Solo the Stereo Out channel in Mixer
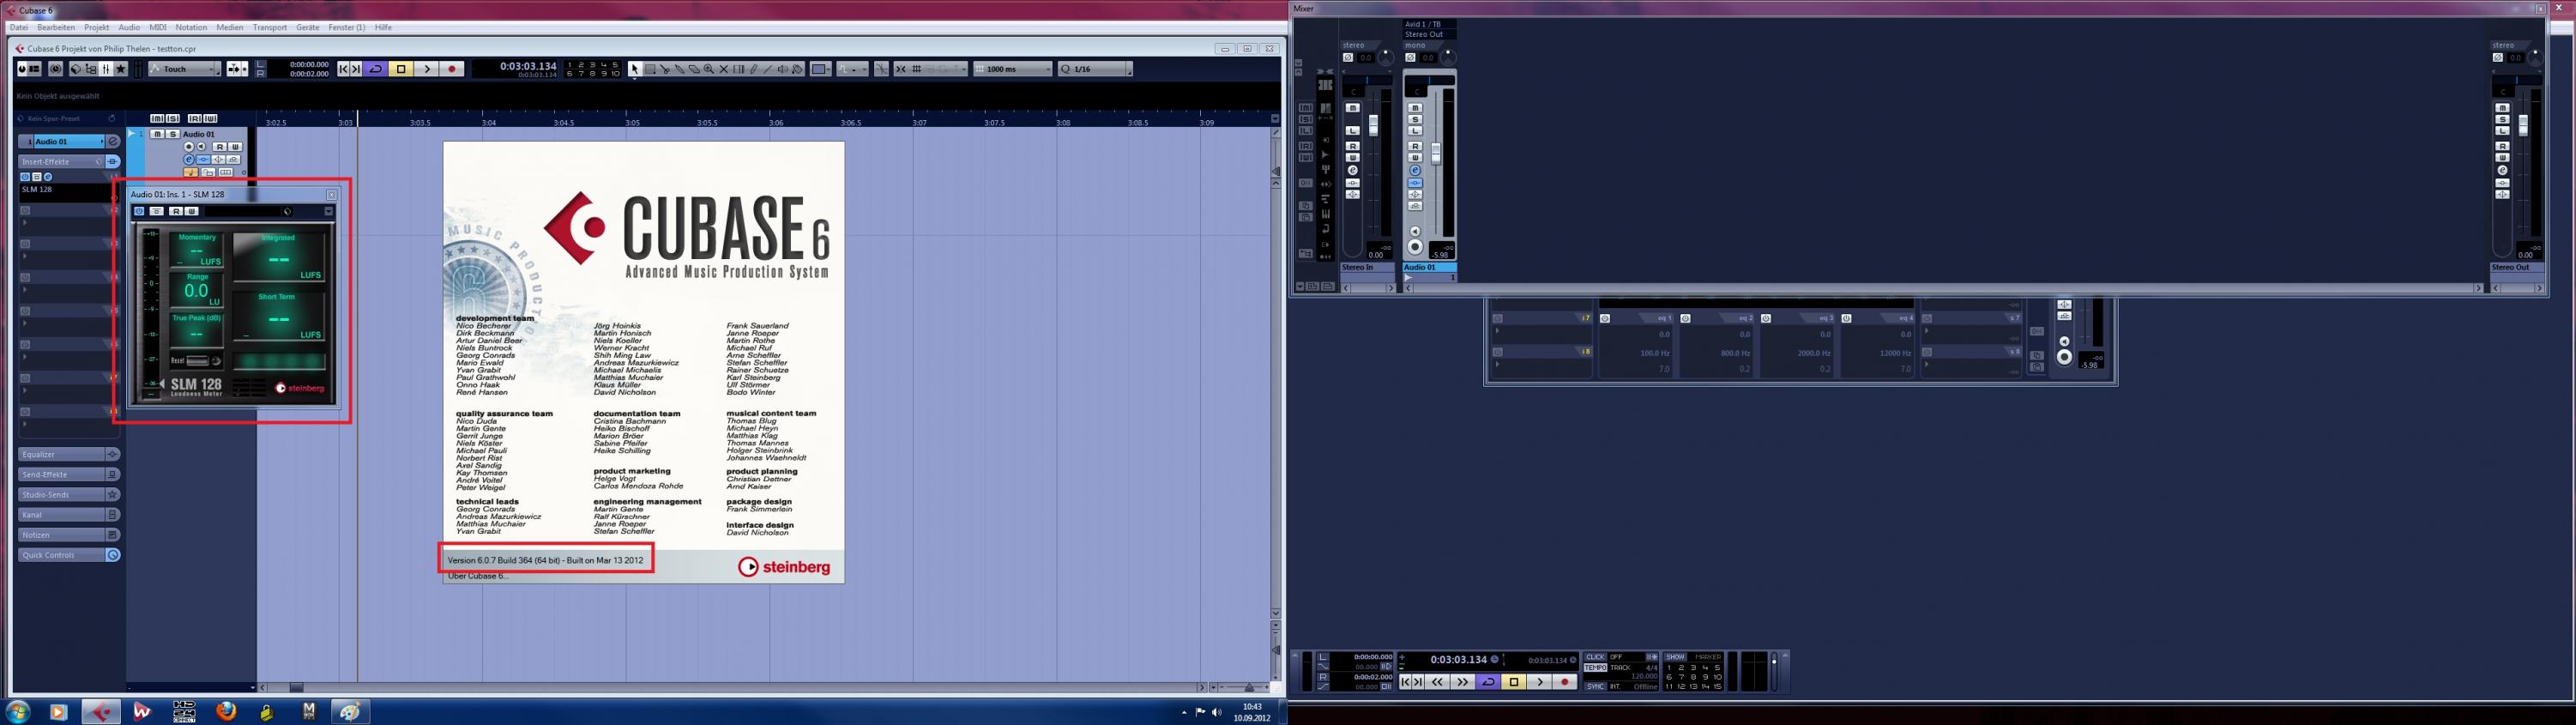 pos(2502,119)
